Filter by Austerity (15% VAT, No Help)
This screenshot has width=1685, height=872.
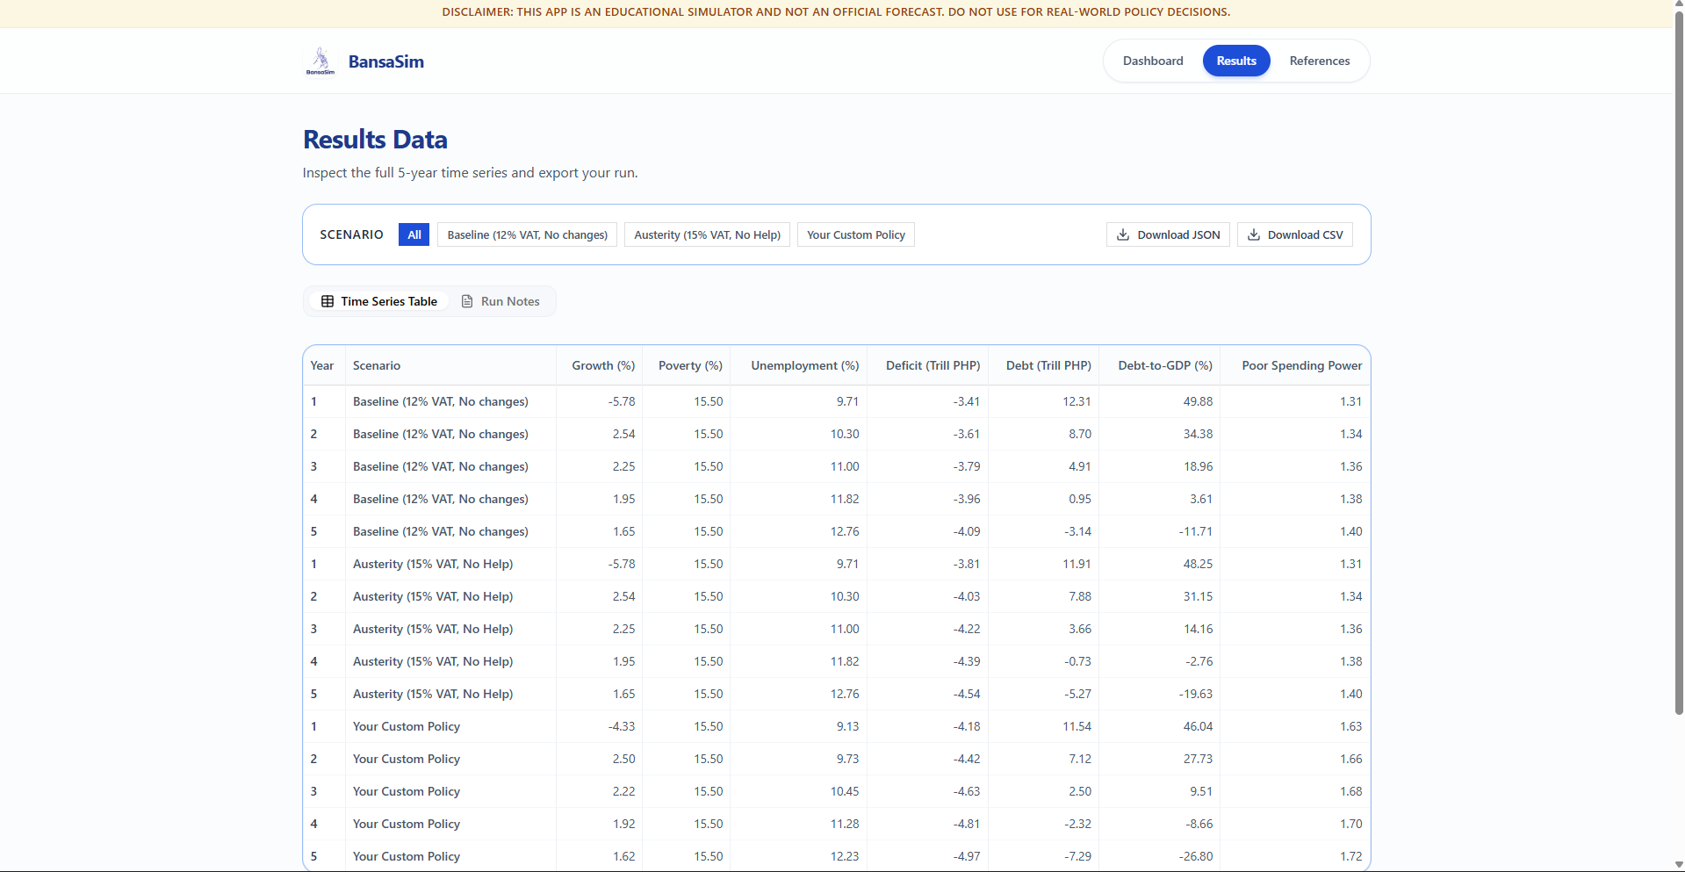coord(708,234)
